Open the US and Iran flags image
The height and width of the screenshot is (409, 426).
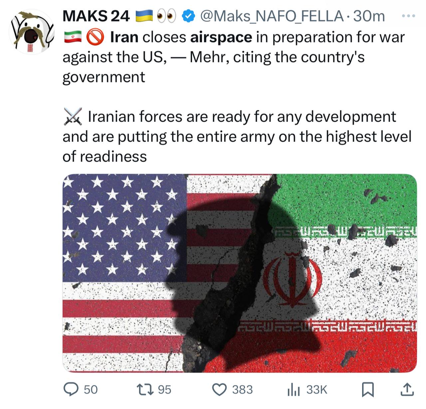click(x=240, y=273)
